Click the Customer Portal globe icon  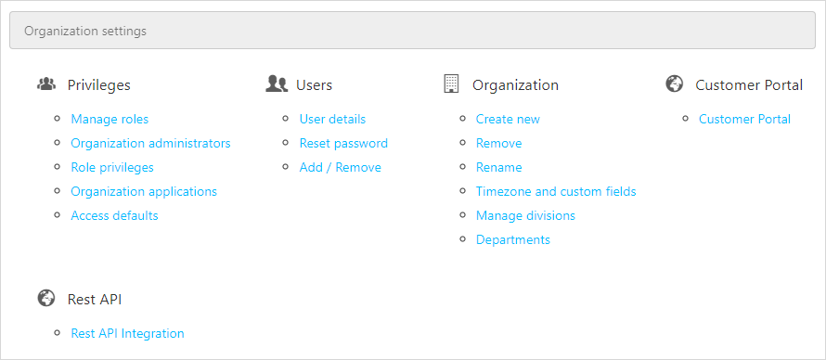pos(675,84)
